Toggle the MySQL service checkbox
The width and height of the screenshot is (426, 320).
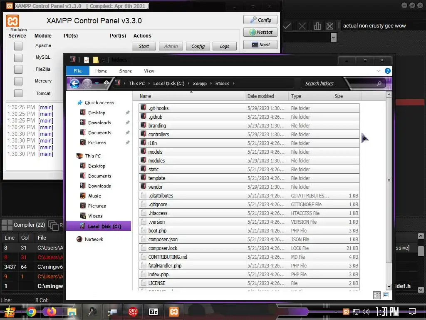pos(18,57)
